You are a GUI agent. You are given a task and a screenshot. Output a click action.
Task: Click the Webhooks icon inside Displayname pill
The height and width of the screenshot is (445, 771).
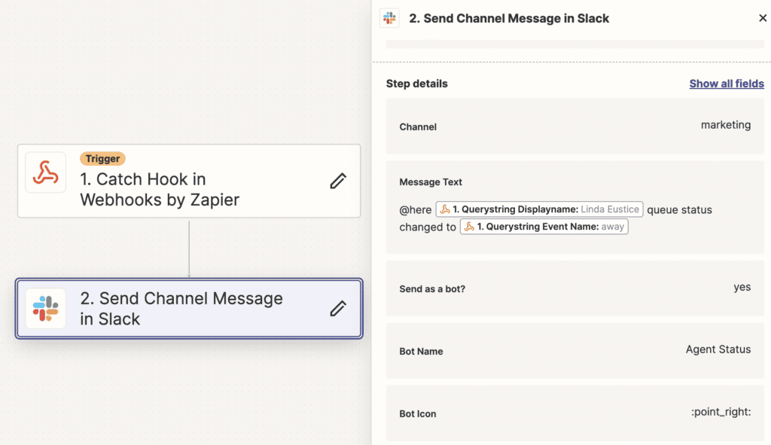[444, 209]
